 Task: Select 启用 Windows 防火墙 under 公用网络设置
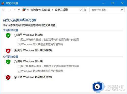(15, 62)
